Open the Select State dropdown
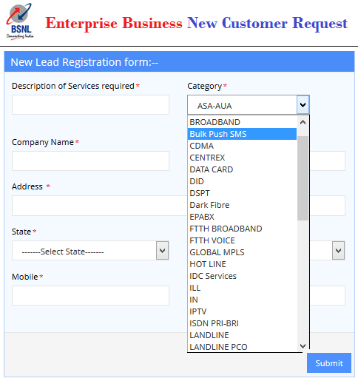Viewport: 358px width, 381px height. (90, 251)
